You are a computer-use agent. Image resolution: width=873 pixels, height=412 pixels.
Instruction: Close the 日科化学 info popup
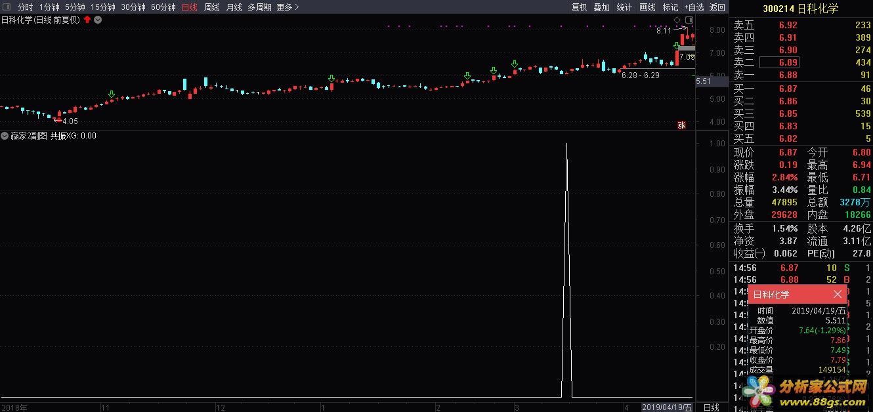(x=837, y=295)
